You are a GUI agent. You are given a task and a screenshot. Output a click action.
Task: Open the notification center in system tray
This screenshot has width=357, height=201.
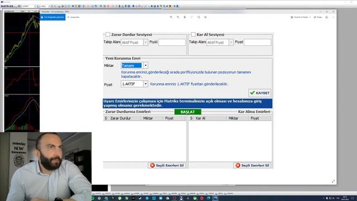[x=353, y=198]
